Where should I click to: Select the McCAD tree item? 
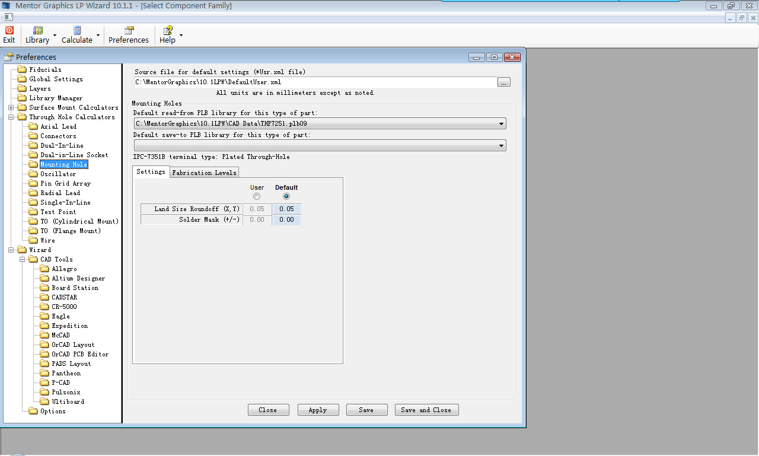(60, 335)
